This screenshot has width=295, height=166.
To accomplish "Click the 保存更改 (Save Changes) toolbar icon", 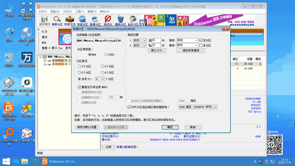I will pos(44,20).
